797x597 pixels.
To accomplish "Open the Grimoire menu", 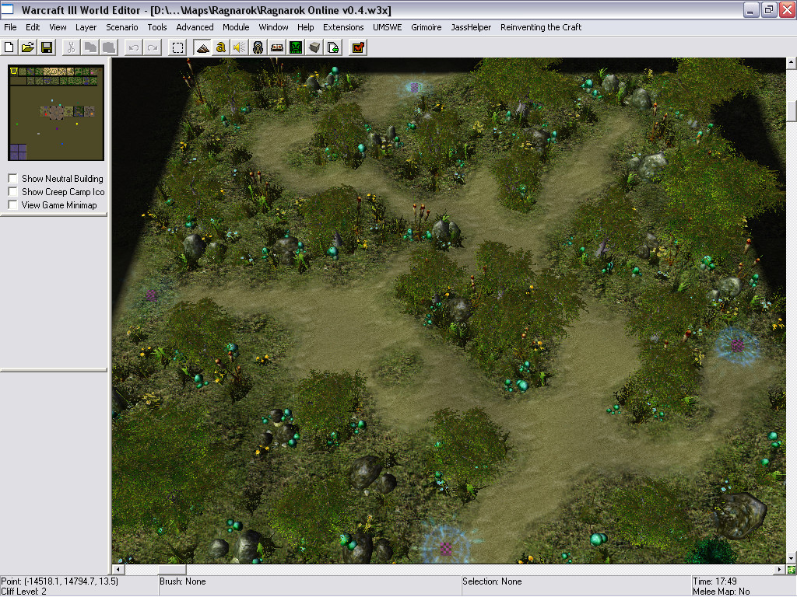I will point(426,27).
